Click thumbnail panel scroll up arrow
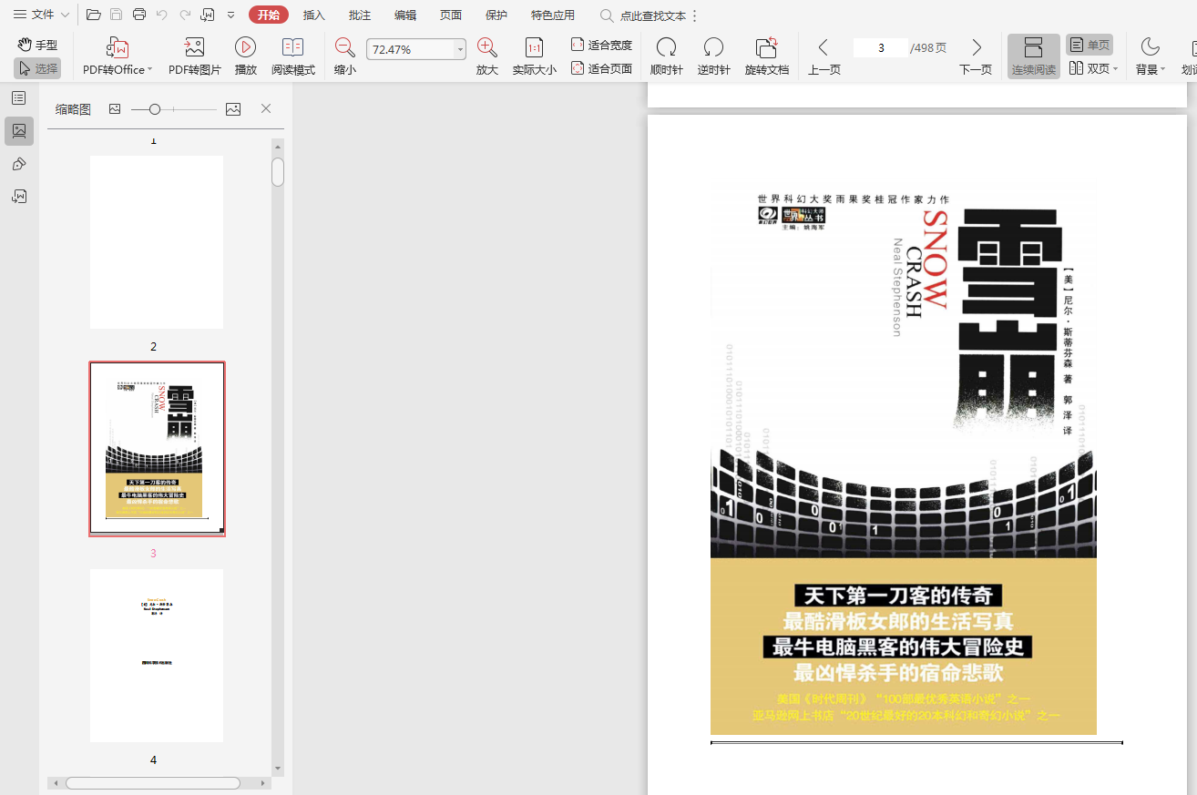The width and height of the screenshot is (1197, 795). pyautogui.click(x=278, y=146)
